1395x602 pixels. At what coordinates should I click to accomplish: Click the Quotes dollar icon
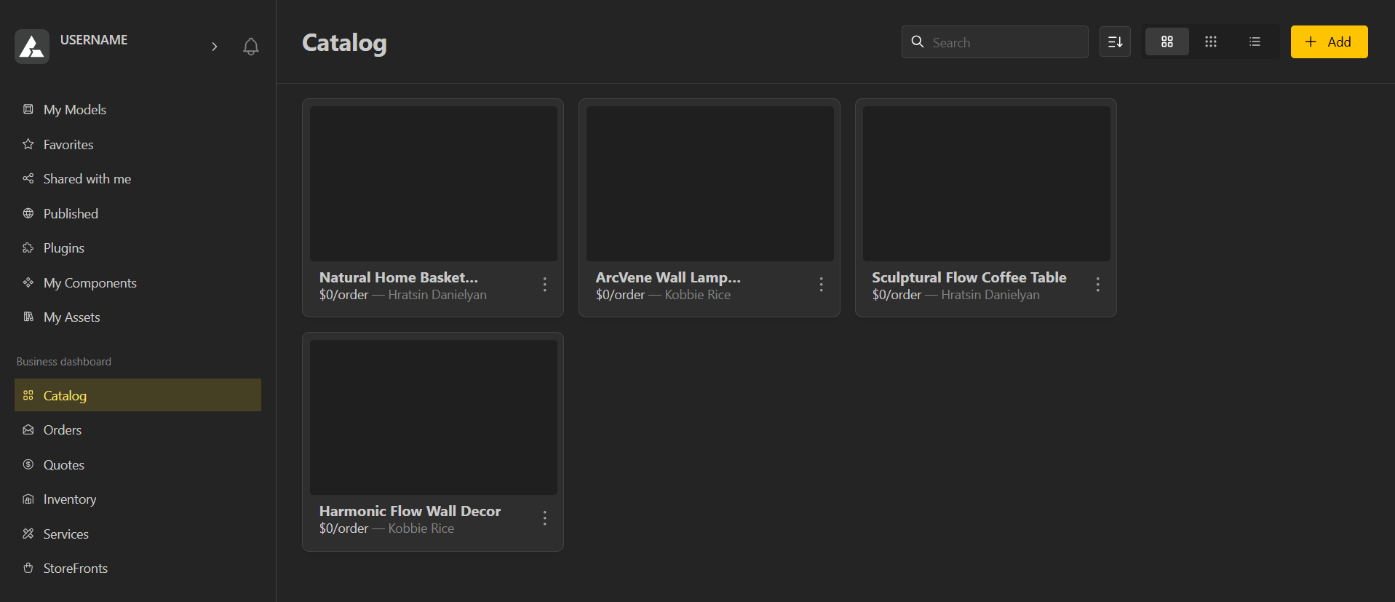28,464
